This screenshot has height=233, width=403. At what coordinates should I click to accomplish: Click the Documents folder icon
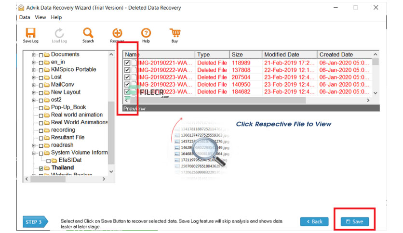(x=47, y=55)
